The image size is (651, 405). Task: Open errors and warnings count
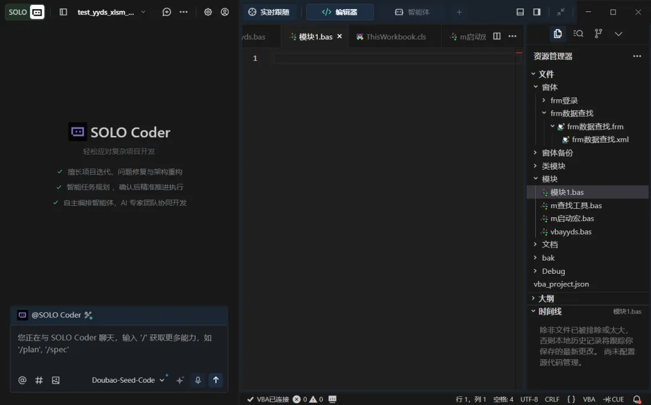pos(307,399)
